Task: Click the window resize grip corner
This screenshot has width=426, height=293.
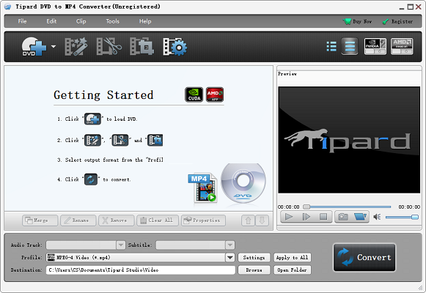Action: [420, 287]
